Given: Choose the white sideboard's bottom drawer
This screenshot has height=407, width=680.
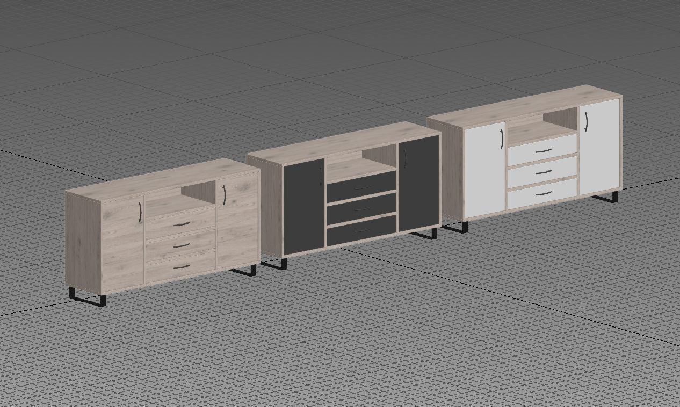Looking at the screenshot, I should pos(542,194).
